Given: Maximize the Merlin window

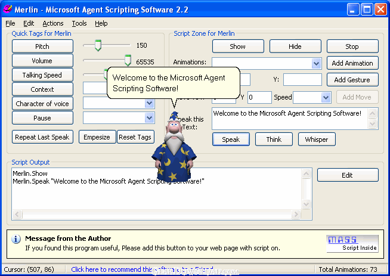Looking at the screenshot, I should point(367,10).
